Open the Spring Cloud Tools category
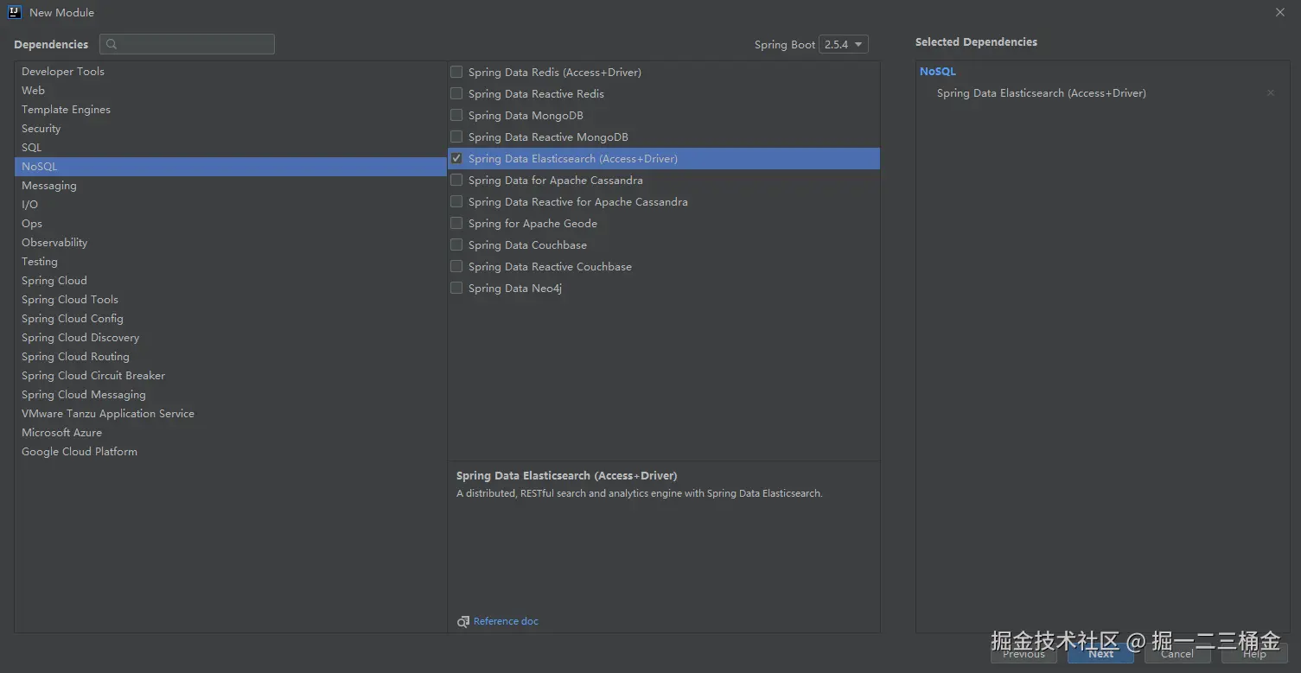Viewport: 1301px width, 673px height. [230, 300]
